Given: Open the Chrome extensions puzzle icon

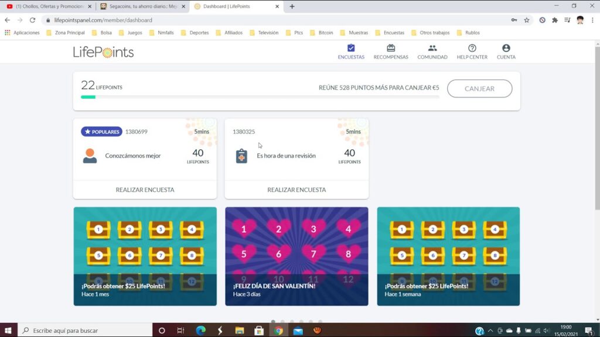Looking at the screenshot, I should [x=555, y=20].
